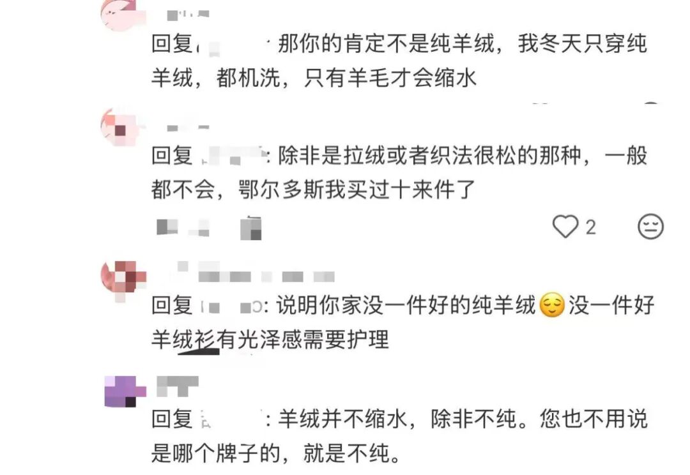Open the pink avatar above the 纯羊绒机洗 comment

click(x=119, y=14)
